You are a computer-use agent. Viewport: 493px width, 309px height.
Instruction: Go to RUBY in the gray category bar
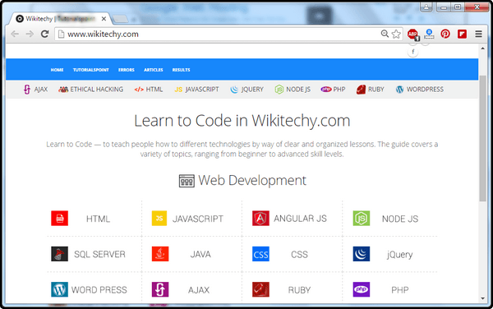pyautogui.click(x=370, y=90)
